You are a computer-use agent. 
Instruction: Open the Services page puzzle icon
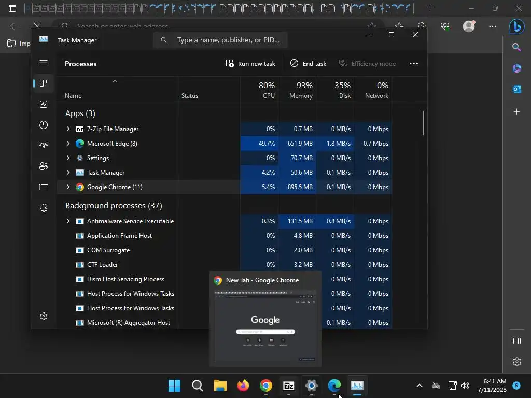tap(44, 208)
